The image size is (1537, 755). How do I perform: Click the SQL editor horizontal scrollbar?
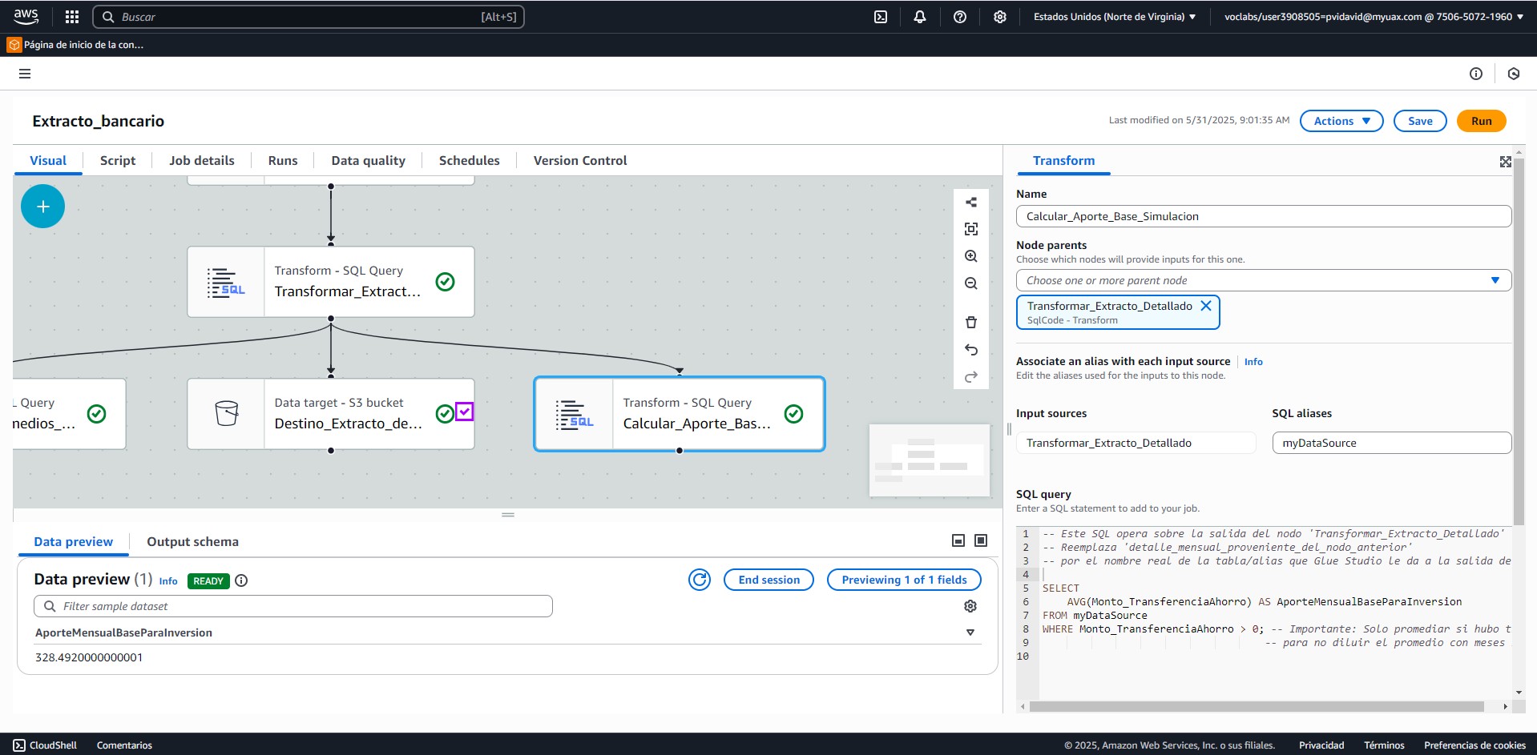[x=1257, y=706]
